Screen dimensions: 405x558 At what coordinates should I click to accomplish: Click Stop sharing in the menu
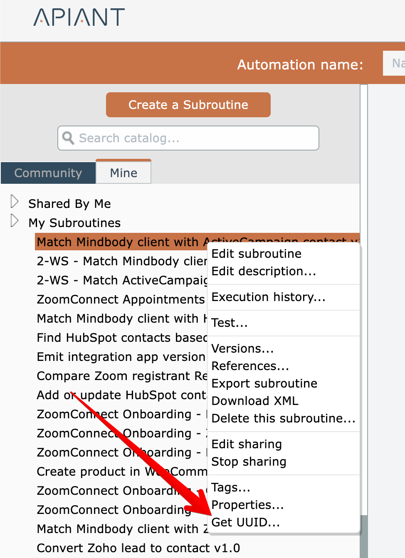(x=249, y=462)
